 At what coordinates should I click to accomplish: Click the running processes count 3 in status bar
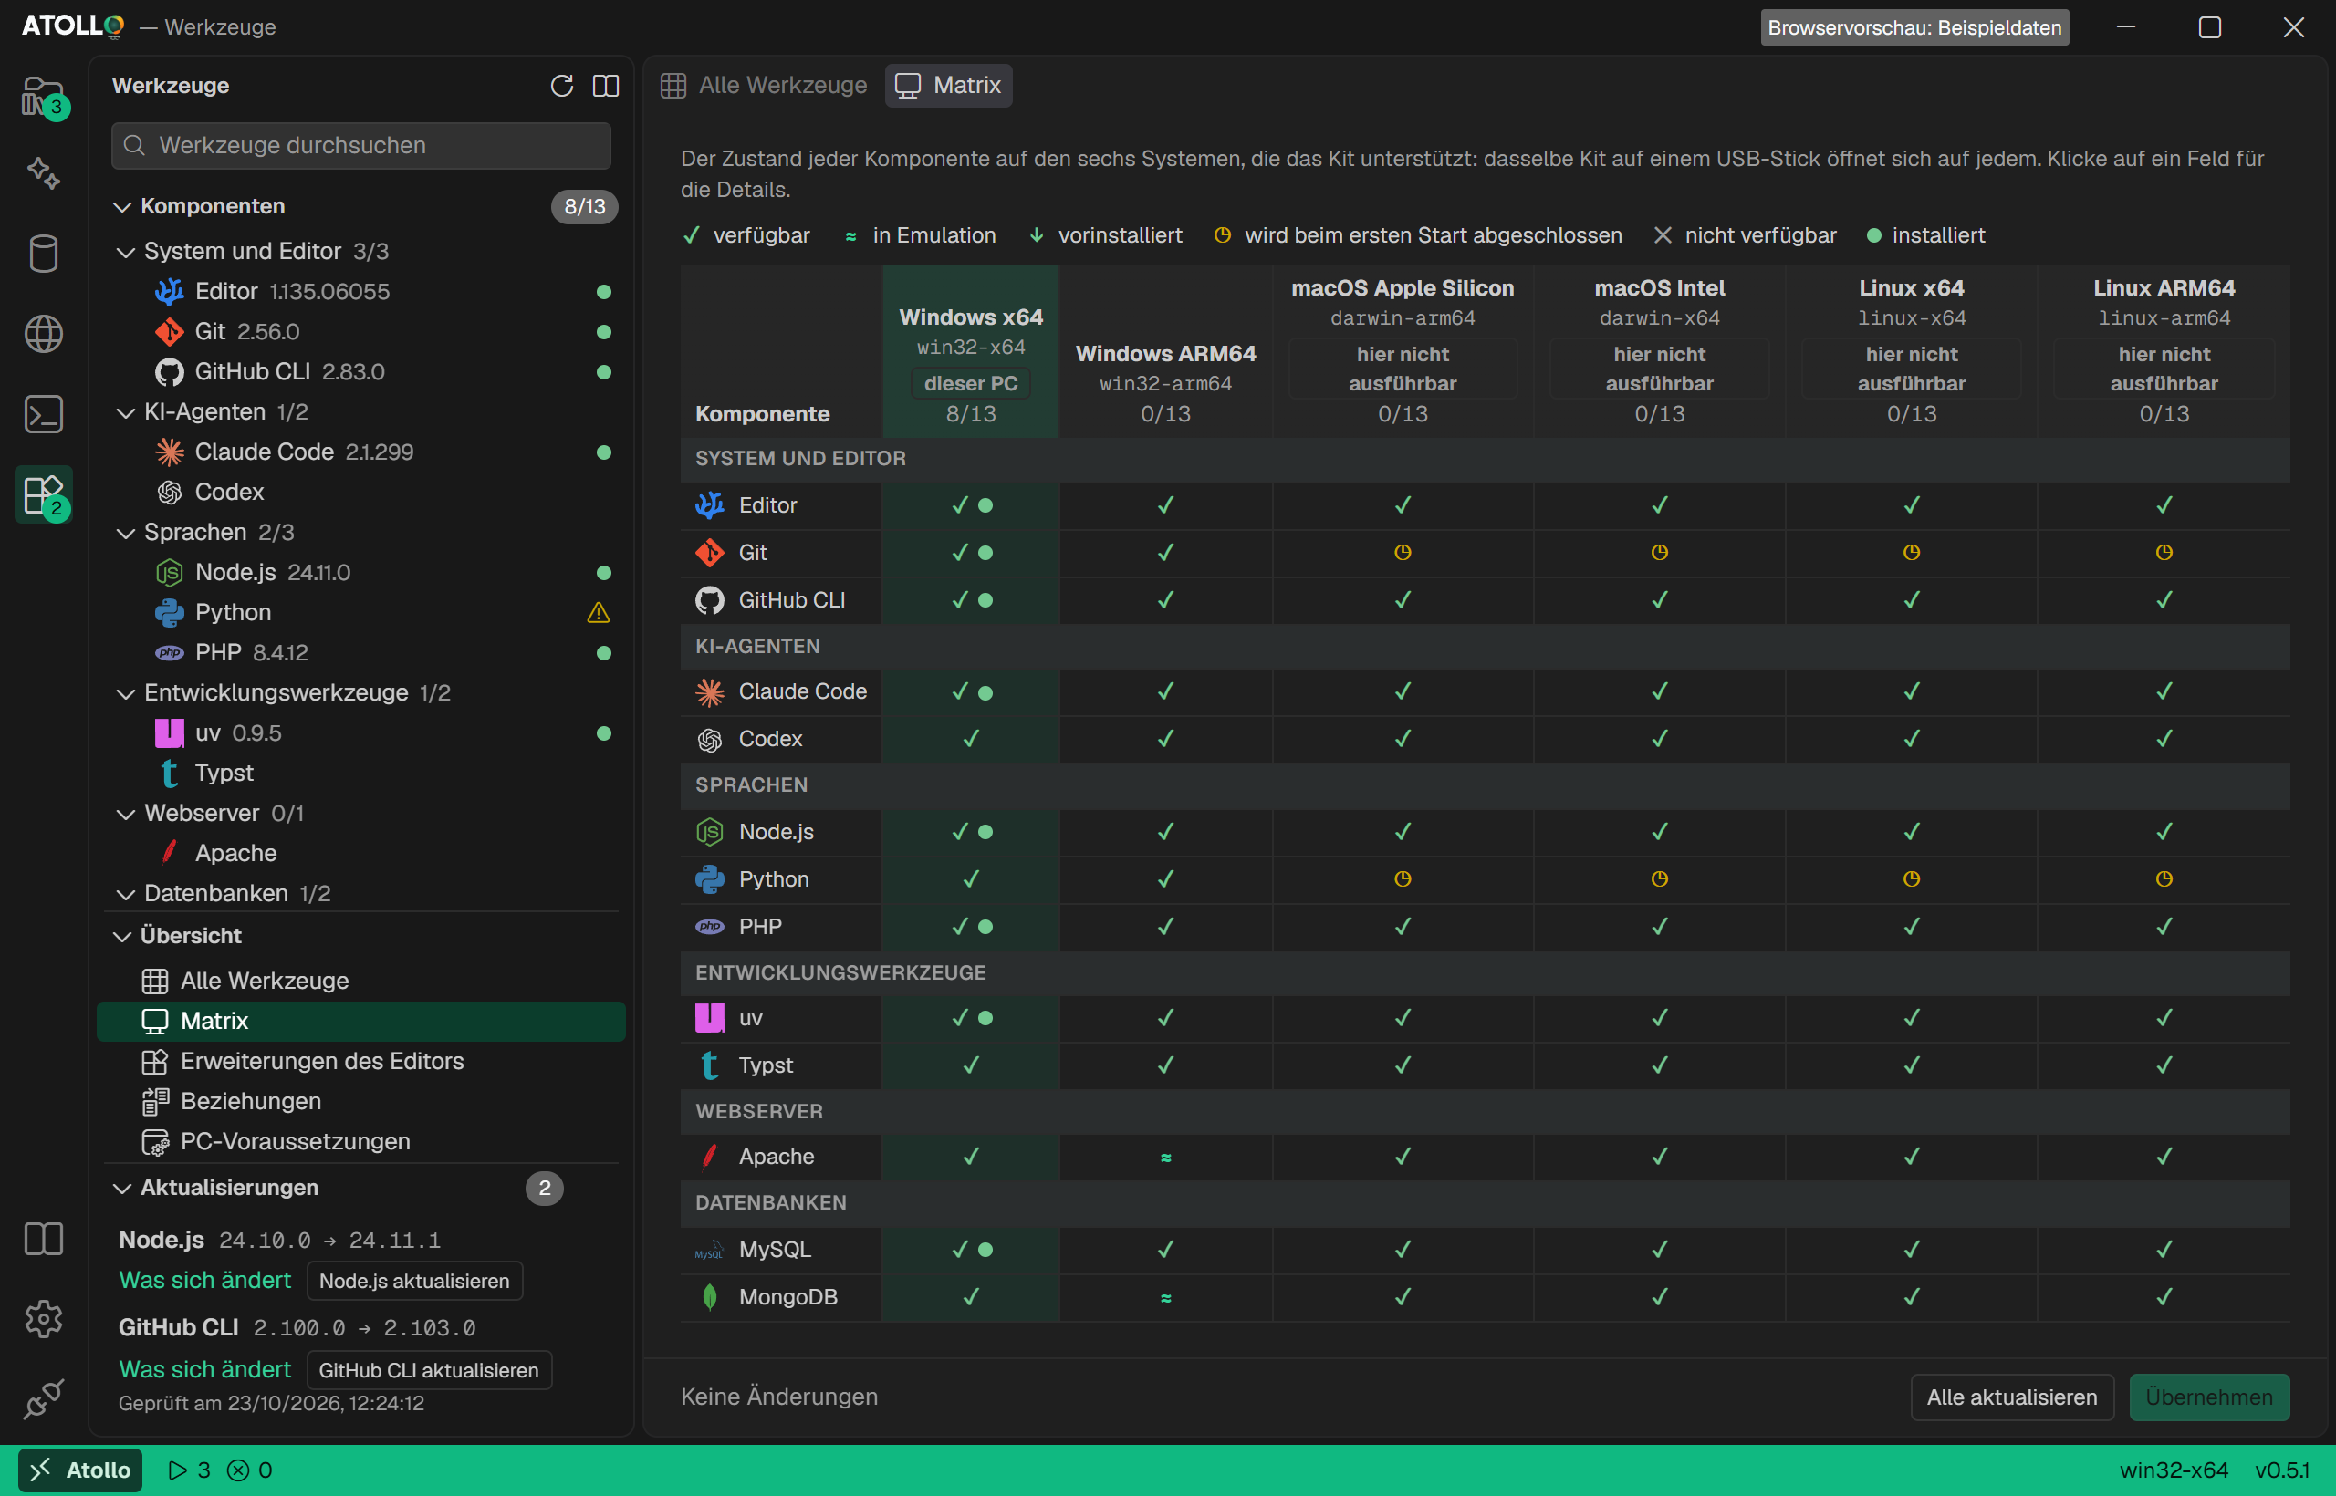190,1470
